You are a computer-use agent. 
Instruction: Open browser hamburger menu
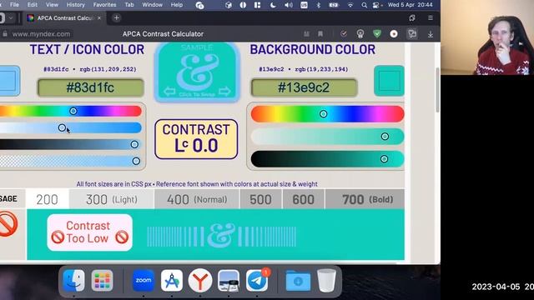pos(431,18)
